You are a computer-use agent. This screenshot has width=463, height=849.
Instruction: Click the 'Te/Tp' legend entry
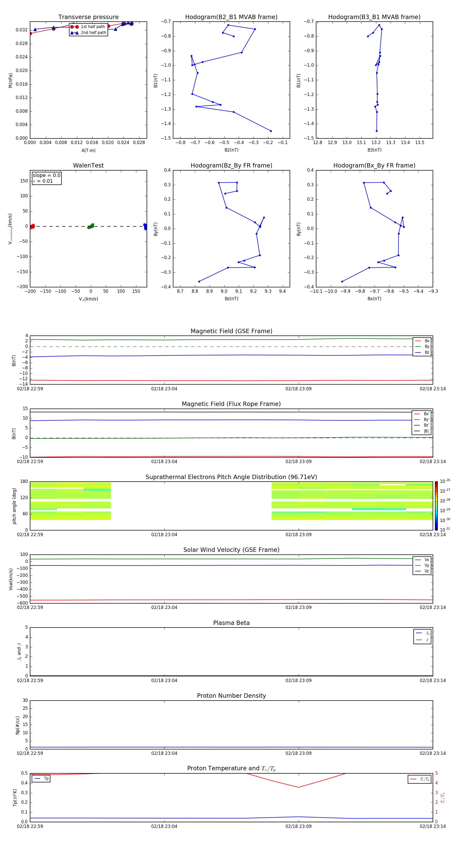(x=420, y=779)
